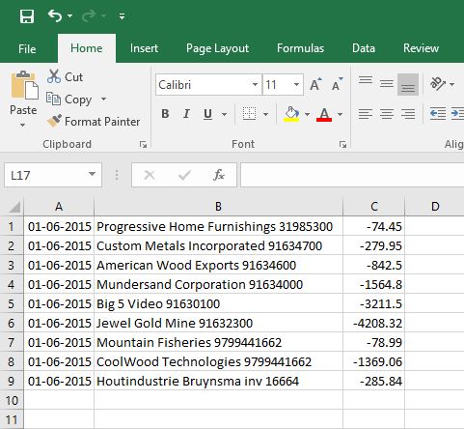Click the Redo arrow icon
This screenshot has width=464, height=429.
89,15
